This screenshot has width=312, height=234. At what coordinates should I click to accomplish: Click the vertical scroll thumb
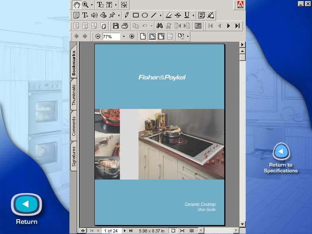pos(242,57)
